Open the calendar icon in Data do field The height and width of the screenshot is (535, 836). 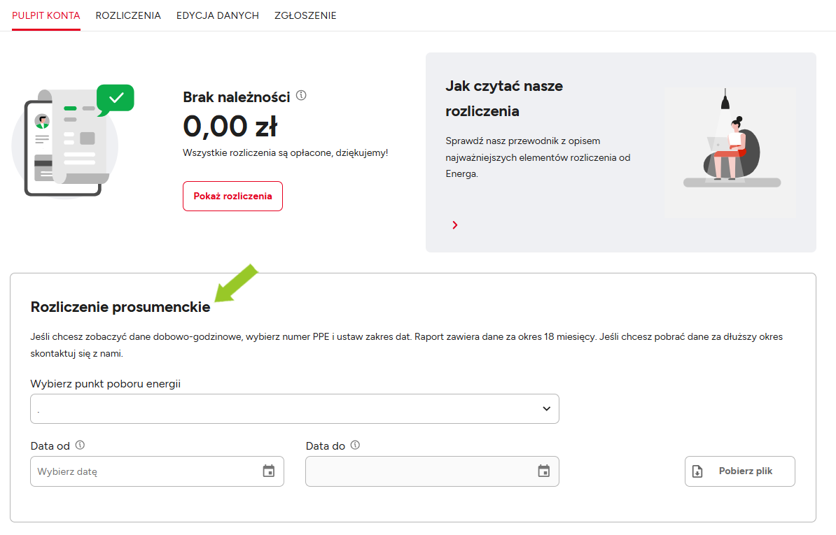coord(544,471)
